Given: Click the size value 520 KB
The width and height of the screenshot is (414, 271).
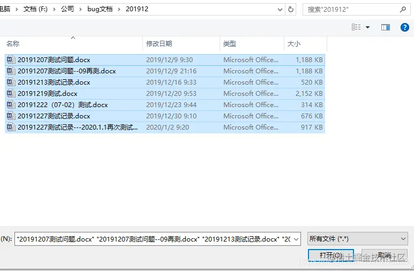Looking at the screenshot, I should [x=312, y=82].
